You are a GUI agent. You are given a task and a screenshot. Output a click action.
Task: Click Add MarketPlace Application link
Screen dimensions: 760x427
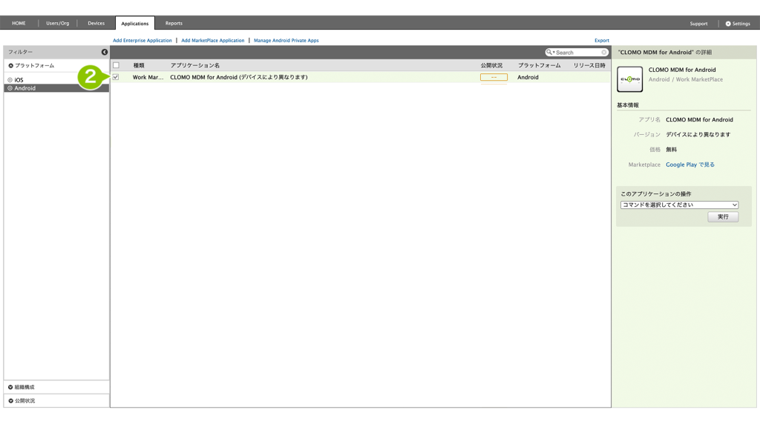[x=213, y=41]
